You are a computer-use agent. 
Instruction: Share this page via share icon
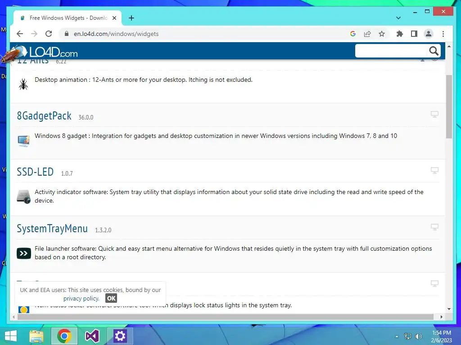[x=367, y=34]
